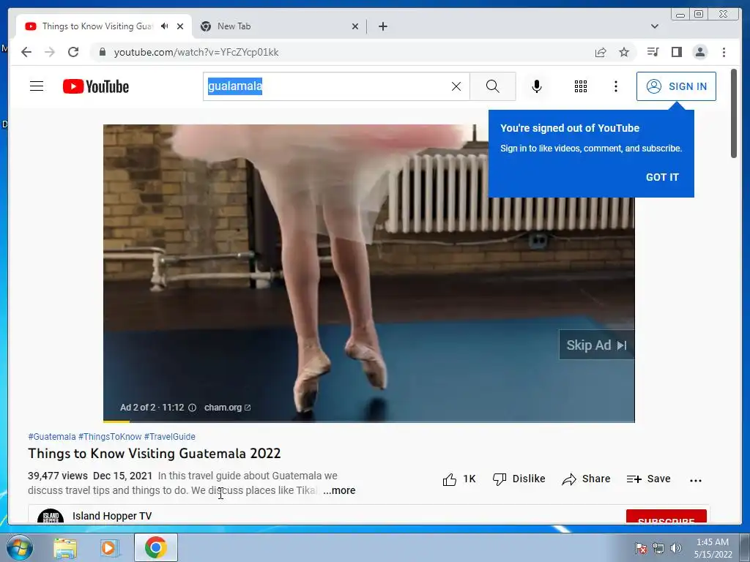The width and height of the screenshot is (750, 562).
Task: Open the YouTube apps grid
Action: 581,86
